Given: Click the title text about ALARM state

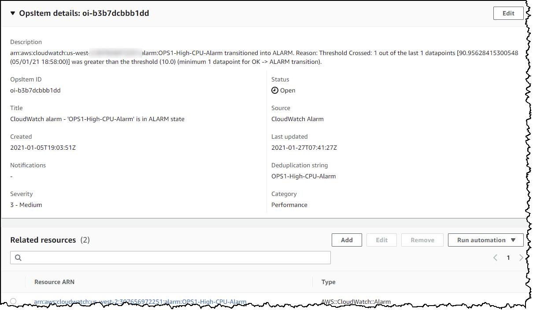Looking at the screenshot, I should tap(97, 119).
